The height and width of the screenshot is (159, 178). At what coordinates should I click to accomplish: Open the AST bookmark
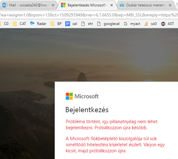pos(167,24)
